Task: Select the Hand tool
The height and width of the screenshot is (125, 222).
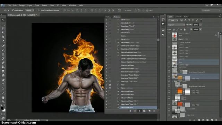Action: 3,98
